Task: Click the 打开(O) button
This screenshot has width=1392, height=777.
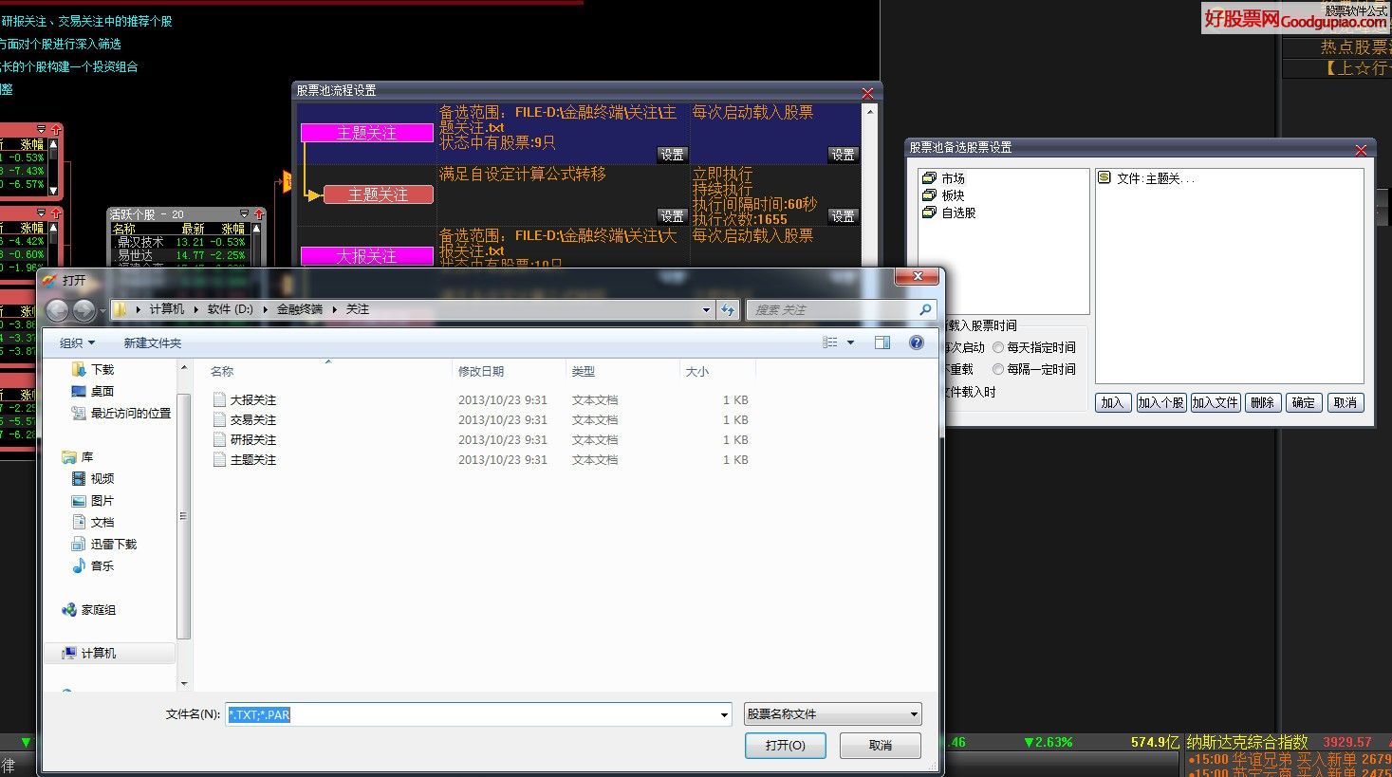Action: 786,746
